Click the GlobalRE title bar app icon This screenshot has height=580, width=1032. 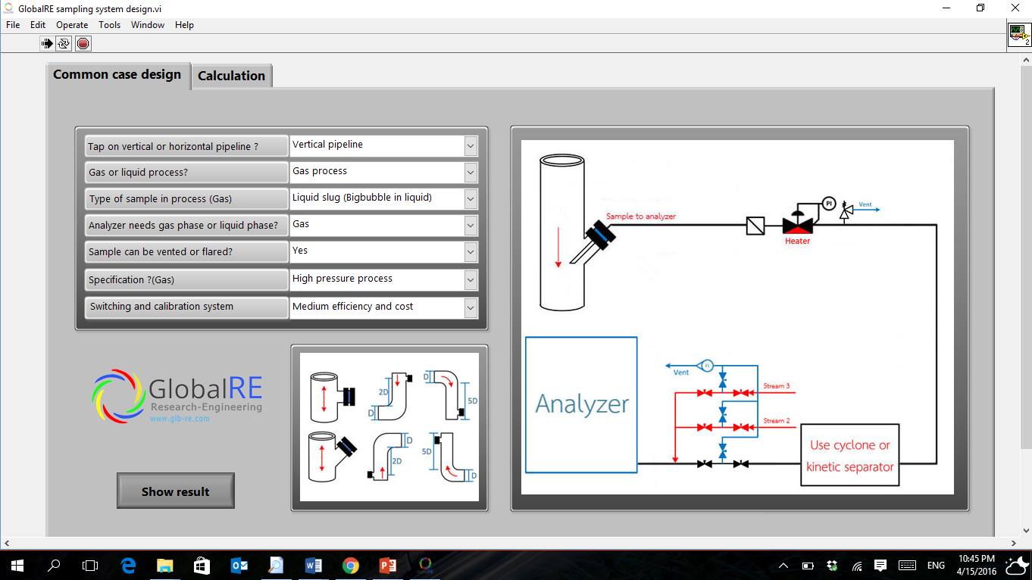(9, 8)
